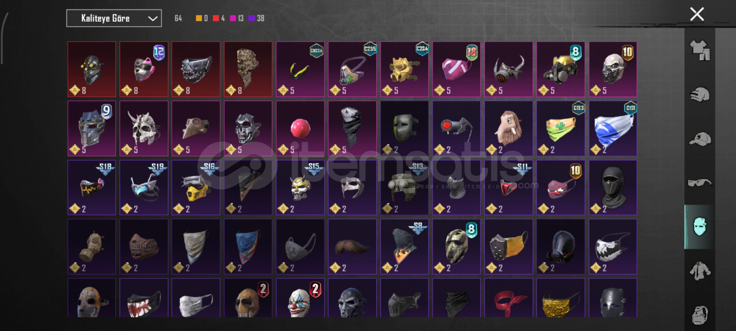This screenshot has height=331, width=736.
Task: Select the face mask category tab
Action: pos(700,227)
